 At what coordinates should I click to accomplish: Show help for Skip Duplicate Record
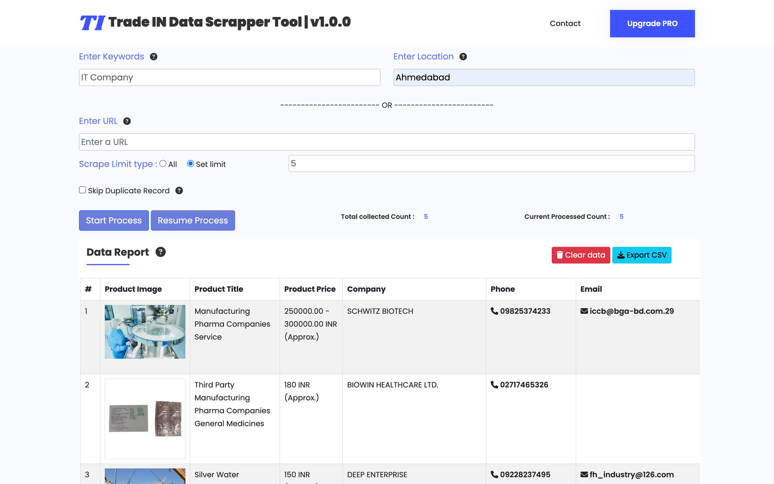(179, 191)
